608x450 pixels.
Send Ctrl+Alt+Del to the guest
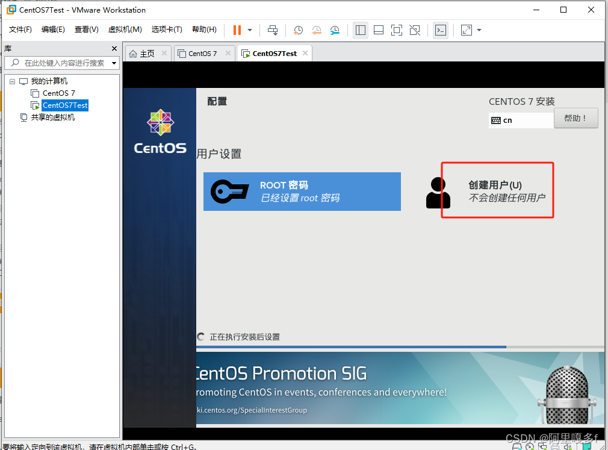point(273,30)
